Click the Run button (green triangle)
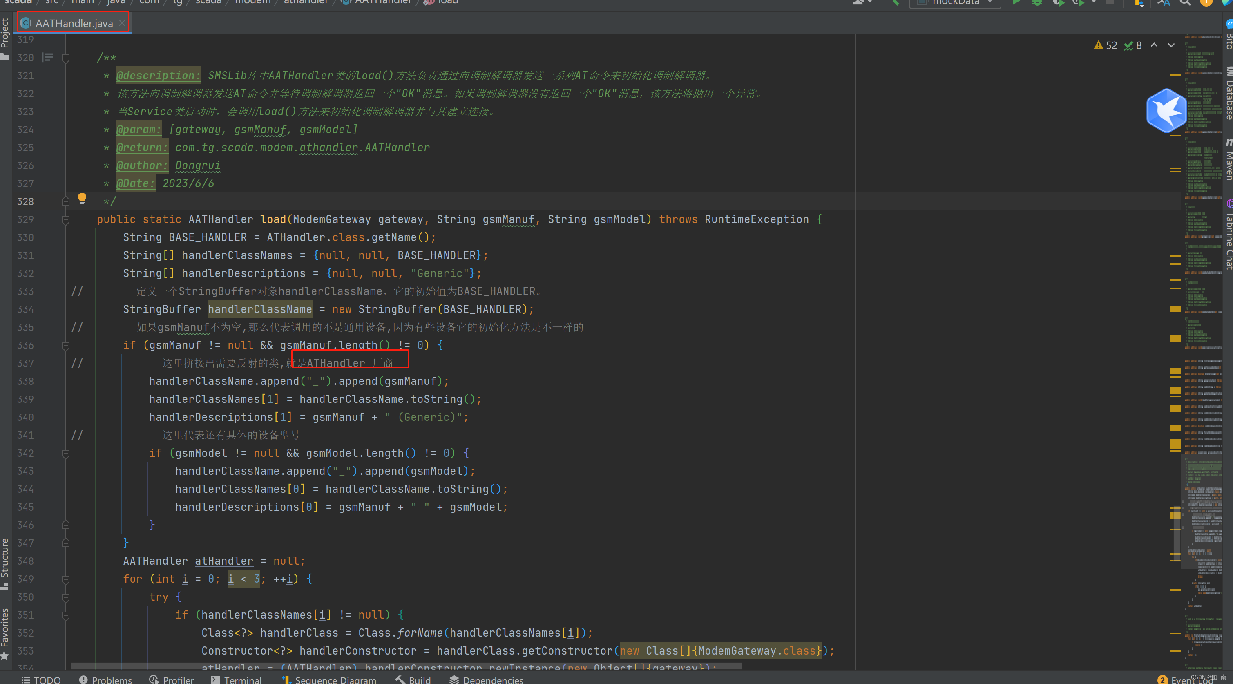Image resolution: width=1233 pixels, height=684 pixels. pos(1016,2)
